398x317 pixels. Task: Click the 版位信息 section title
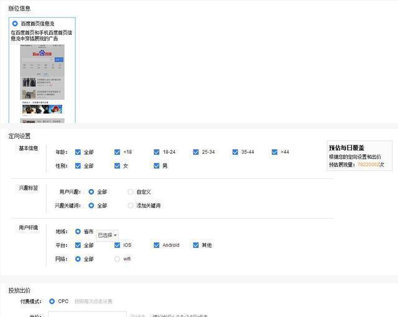19,8
